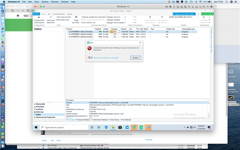Viewport: 240px width, 150px height.
Task: Click File Details scrollbar down arrow
Action: tap(208, 117)
